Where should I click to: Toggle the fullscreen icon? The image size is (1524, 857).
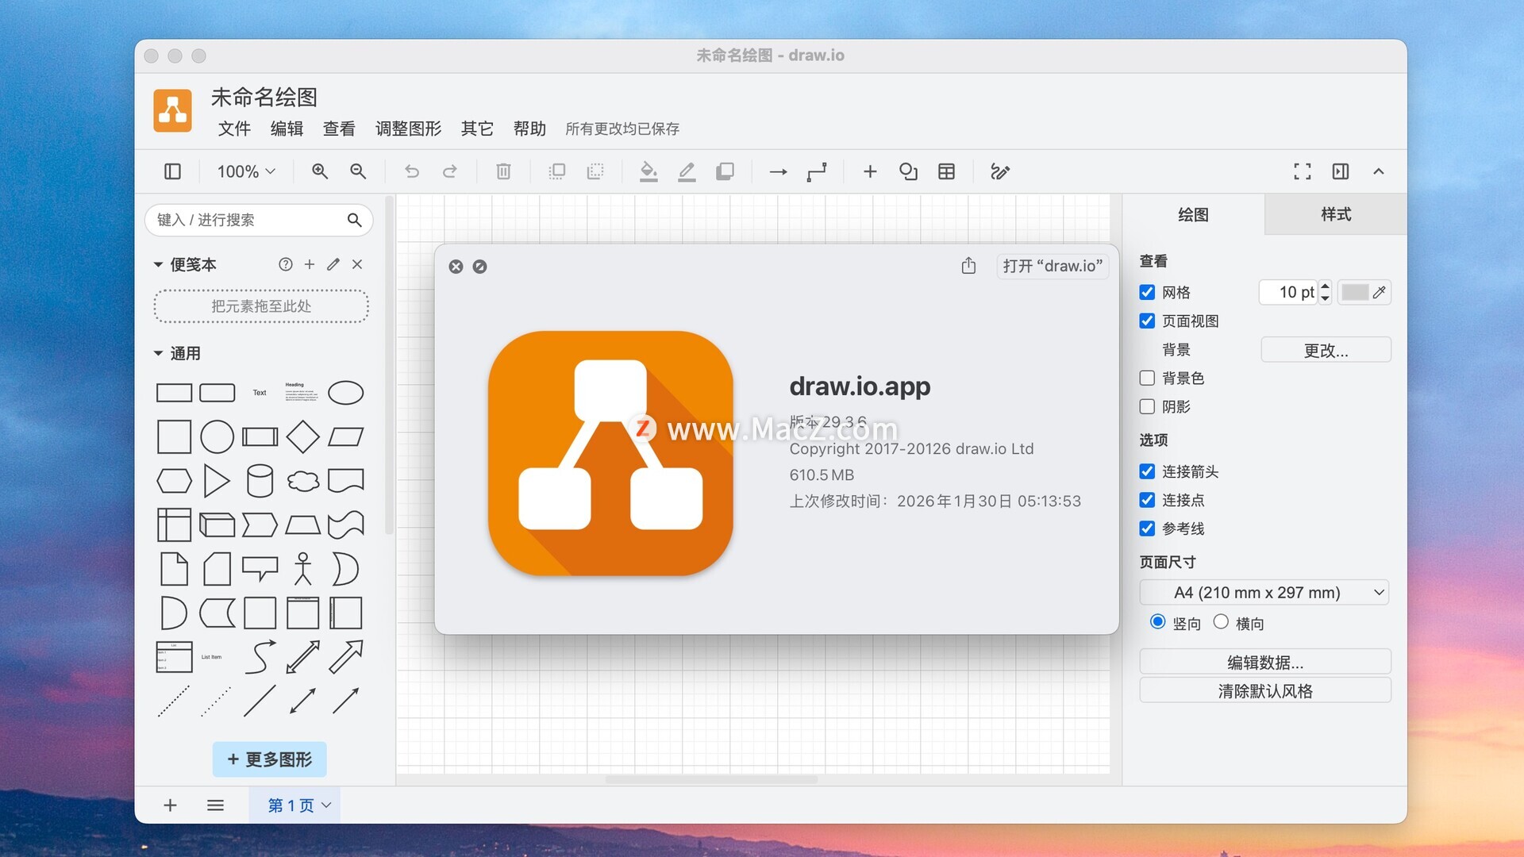click(1302, 171)
